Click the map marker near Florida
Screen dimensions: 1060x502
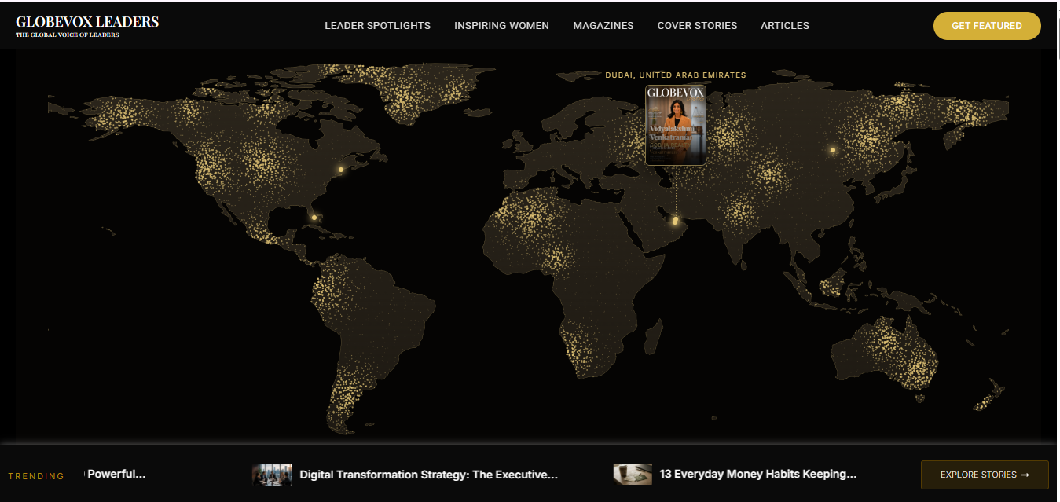[x=314, y=218]
